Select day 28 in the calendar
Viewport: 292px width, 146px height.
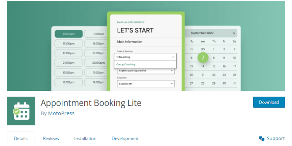(203, 83)
